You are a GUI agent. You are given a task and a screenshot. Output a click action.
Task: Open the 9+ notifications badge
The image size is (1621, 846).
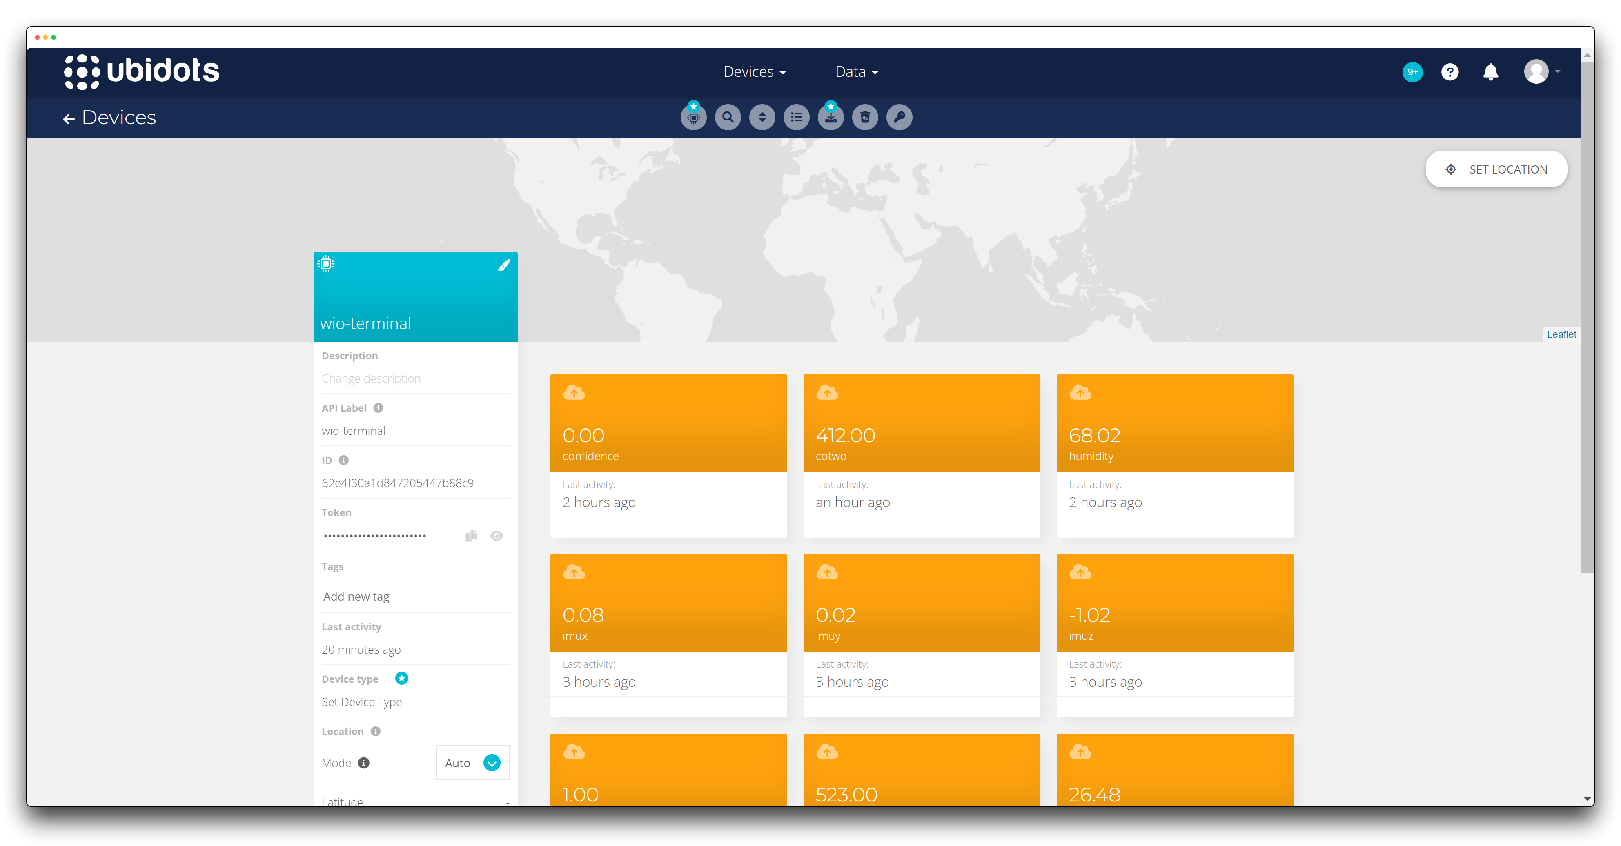[1412, 72]
